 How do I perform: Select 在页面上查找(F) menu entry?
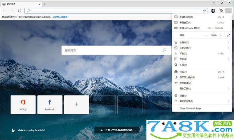[x=202, y=77]
